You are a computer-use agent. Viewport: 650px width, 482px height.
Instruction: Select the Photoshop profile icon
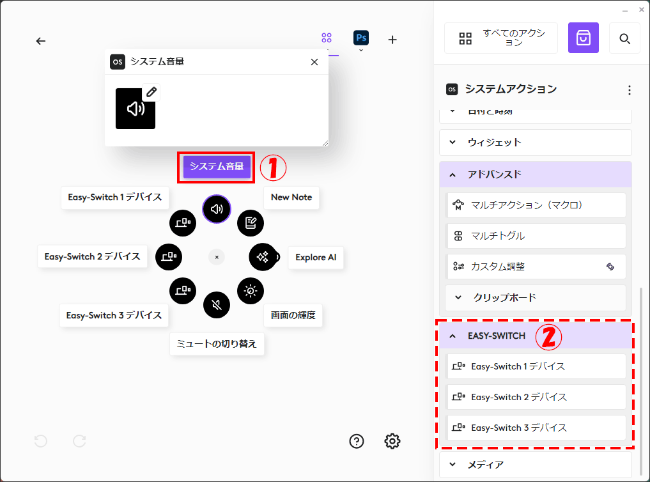pyautogui.click(x=361, y=38)
